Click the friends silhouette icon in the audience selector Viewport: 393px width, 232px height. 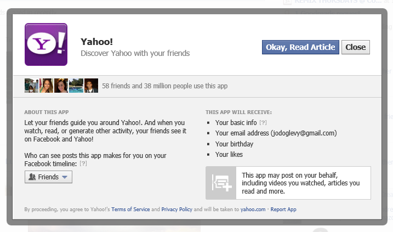point(32,177)
